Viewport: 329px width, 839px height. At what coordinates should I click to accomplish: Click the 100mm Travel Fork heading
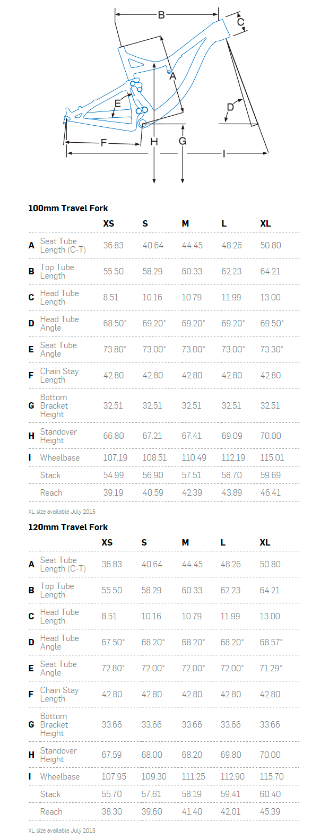[68, 208]
